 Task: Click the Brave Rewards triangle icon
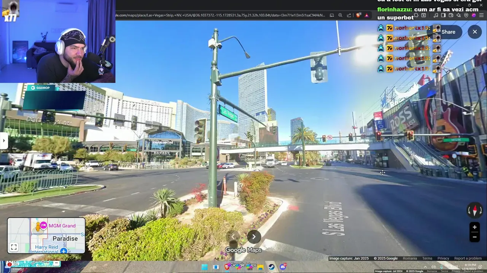click(x=366, y=15)
